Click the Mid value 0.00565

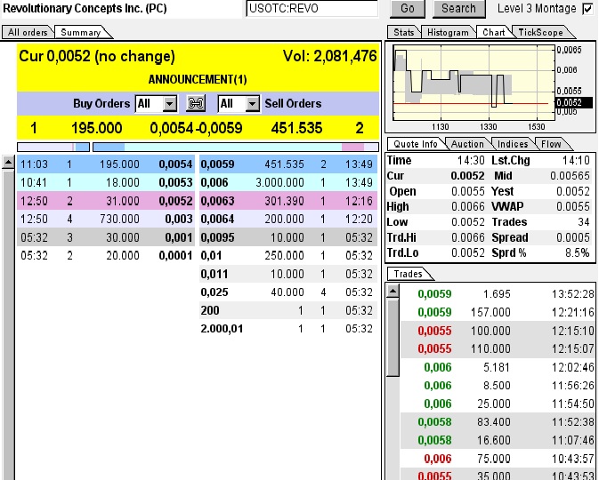[570, 175]
